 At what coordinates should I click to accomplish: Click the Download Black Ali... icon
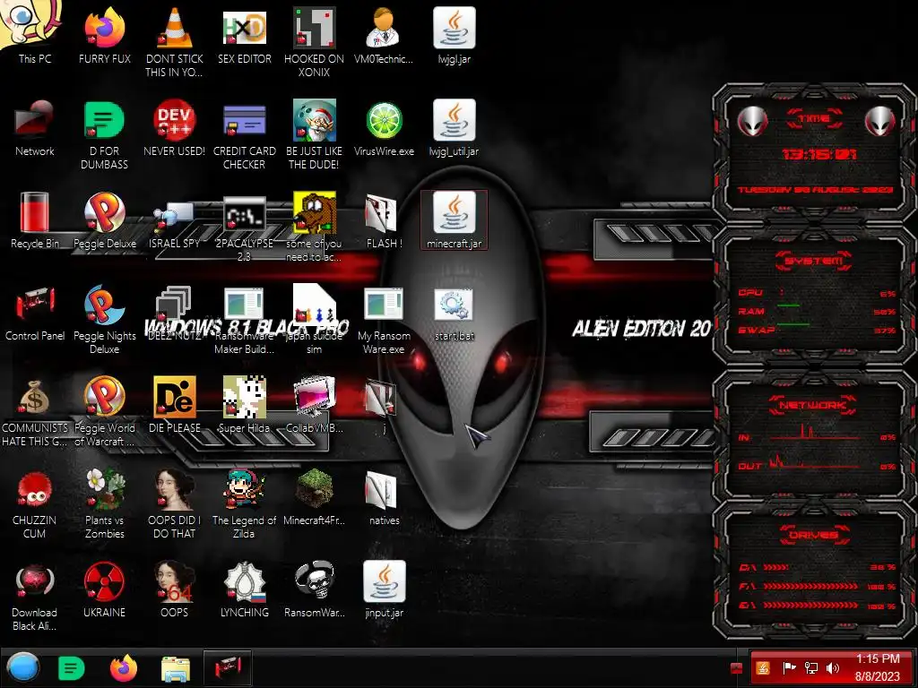(x=34, y=597)
